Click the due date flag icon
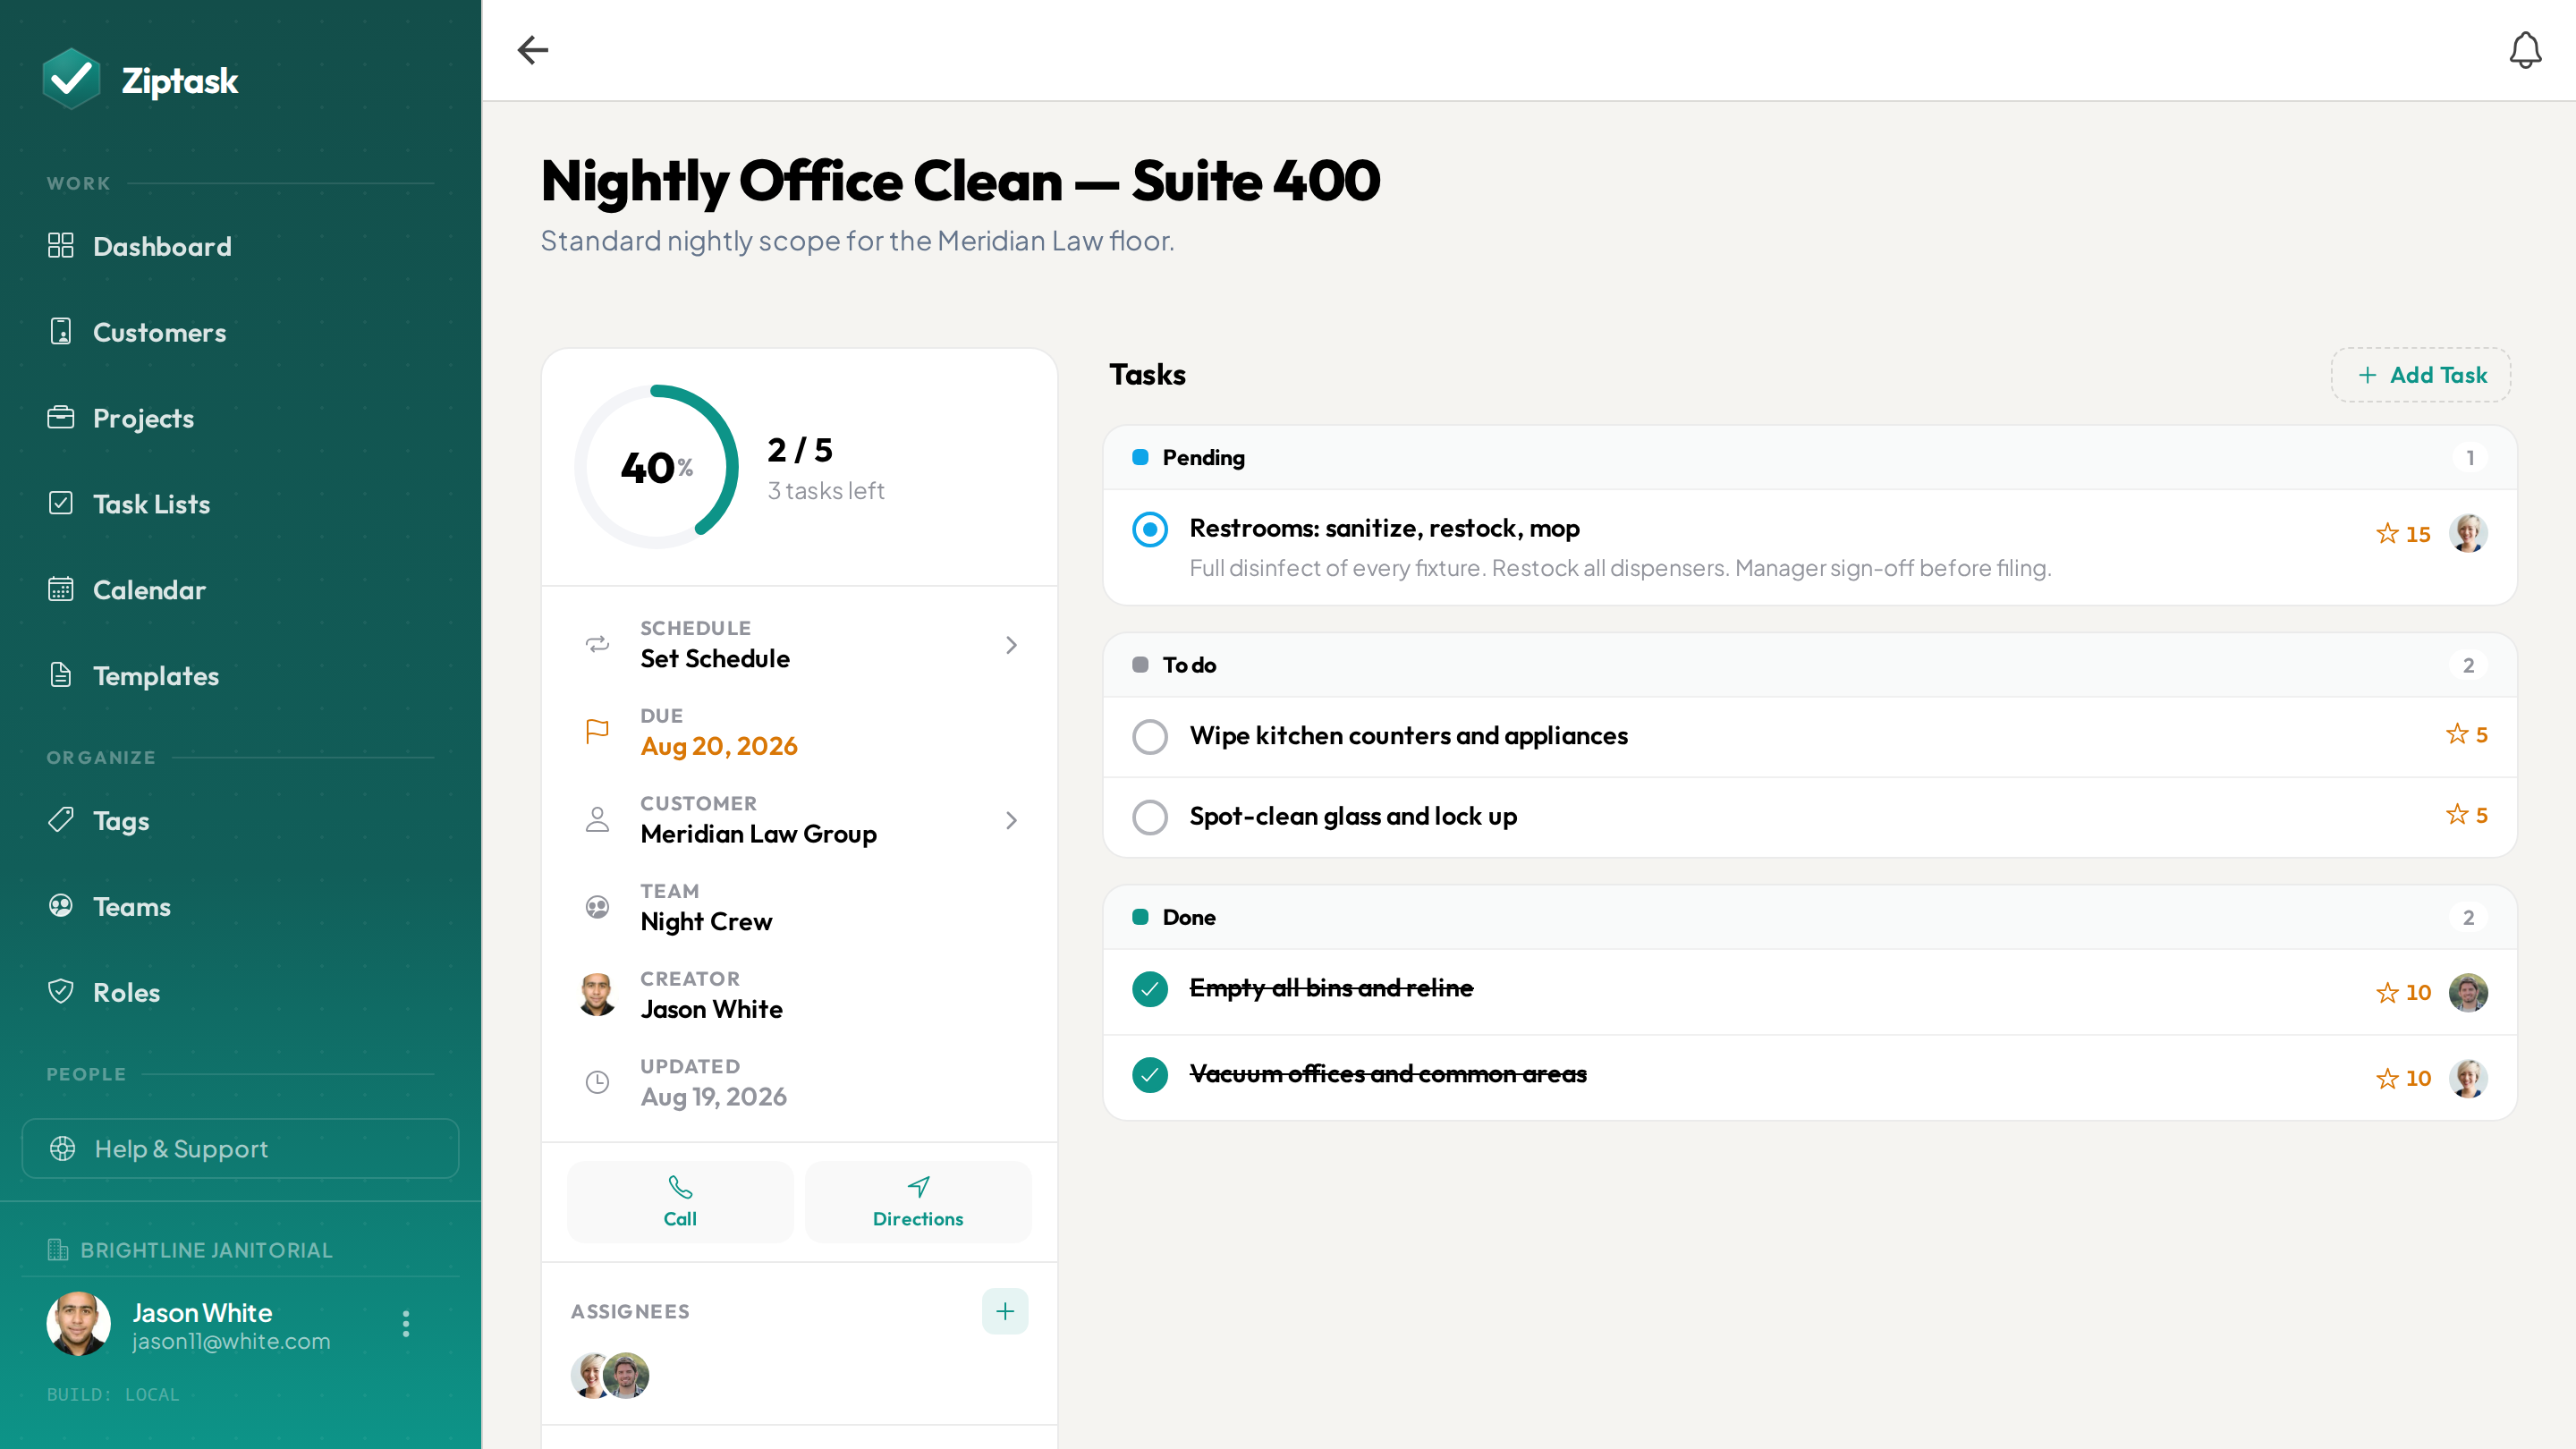This screenshot has width=2576, height=1449. [x=597, y=732]
